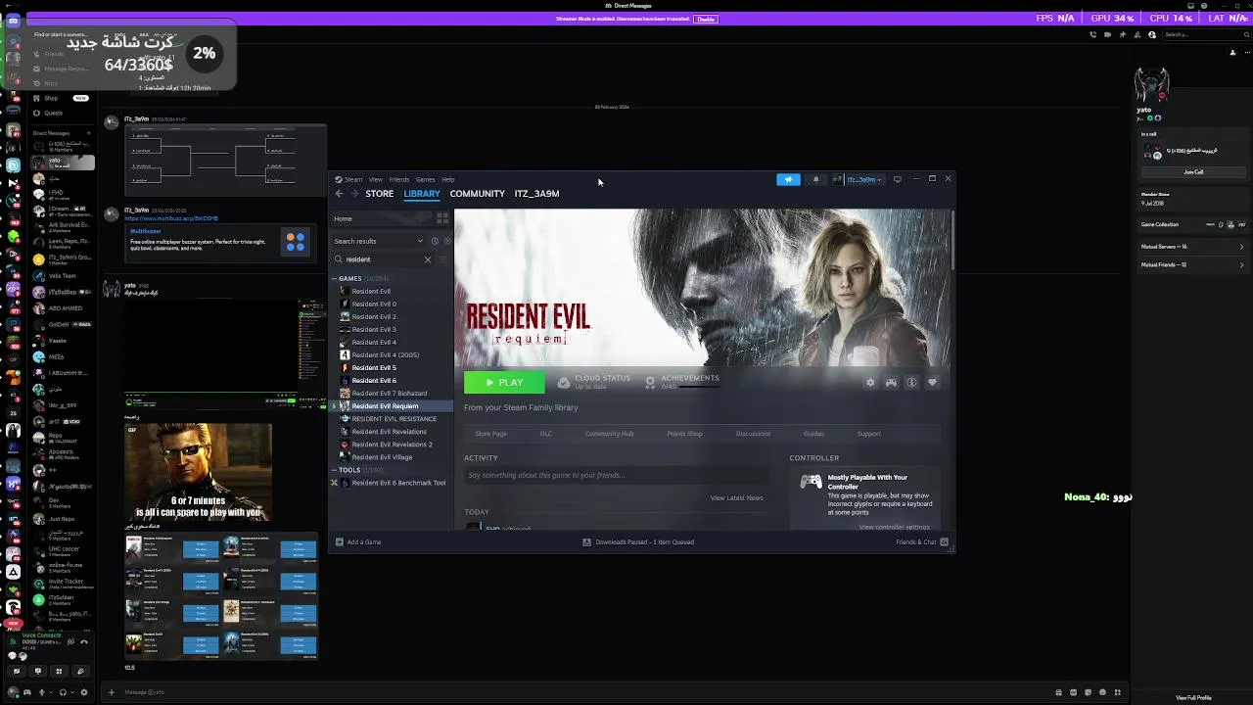Switch to the STORE tab
Screen dimensions: 1253x705
coord(380,194)
